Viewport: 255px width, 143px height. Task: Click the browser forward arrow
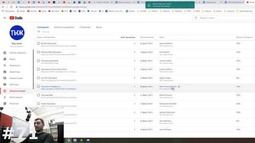coord(7,7)
